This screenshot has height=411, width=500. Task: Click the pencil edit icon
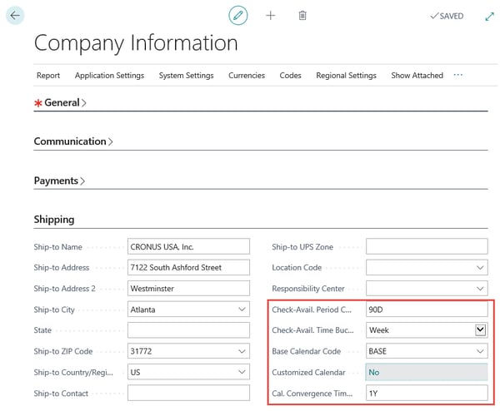(237, 15)
